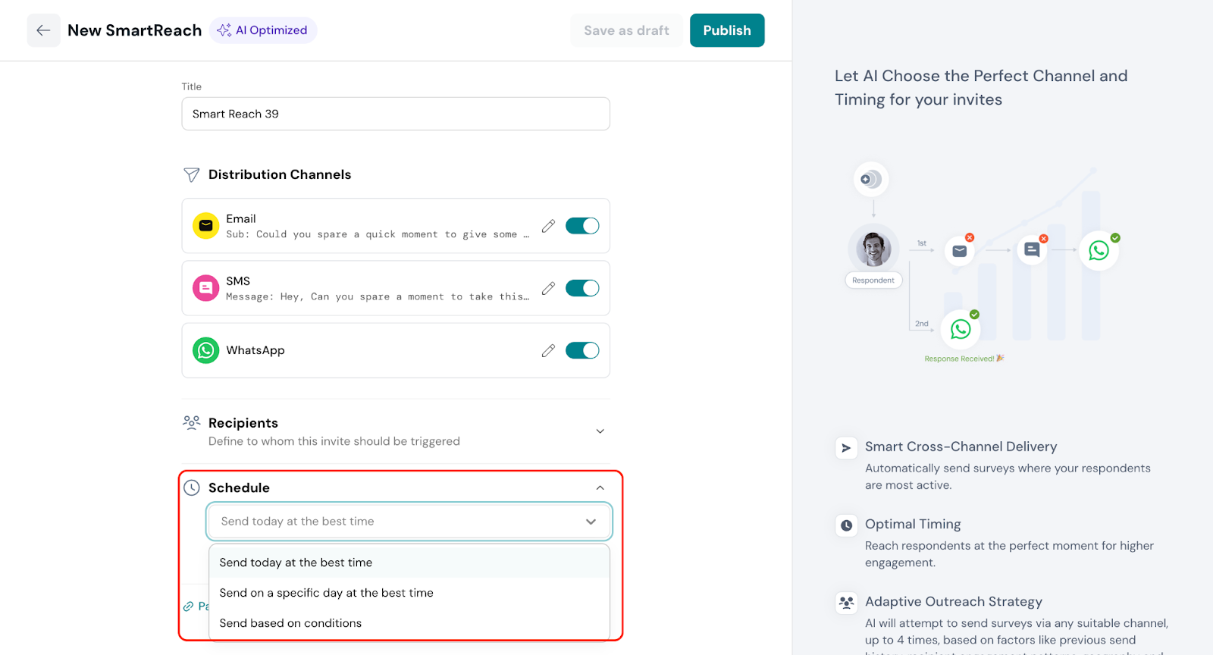
Task: Click Save as draft button
Action: 626,30
